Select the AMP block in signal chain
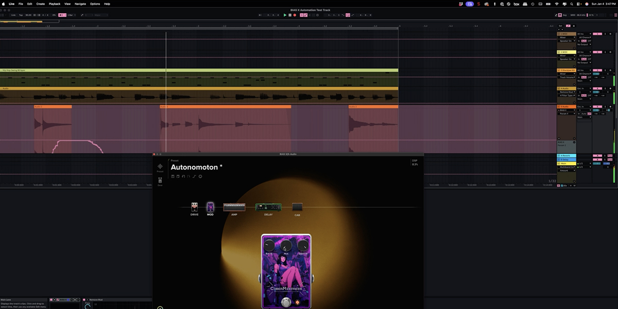The height and width of the screenshot is (309, 618). pyautogui.click(x=234, y=207)
